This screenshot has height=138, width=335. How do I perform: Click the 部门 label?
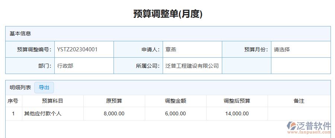(x=45, y=66)
